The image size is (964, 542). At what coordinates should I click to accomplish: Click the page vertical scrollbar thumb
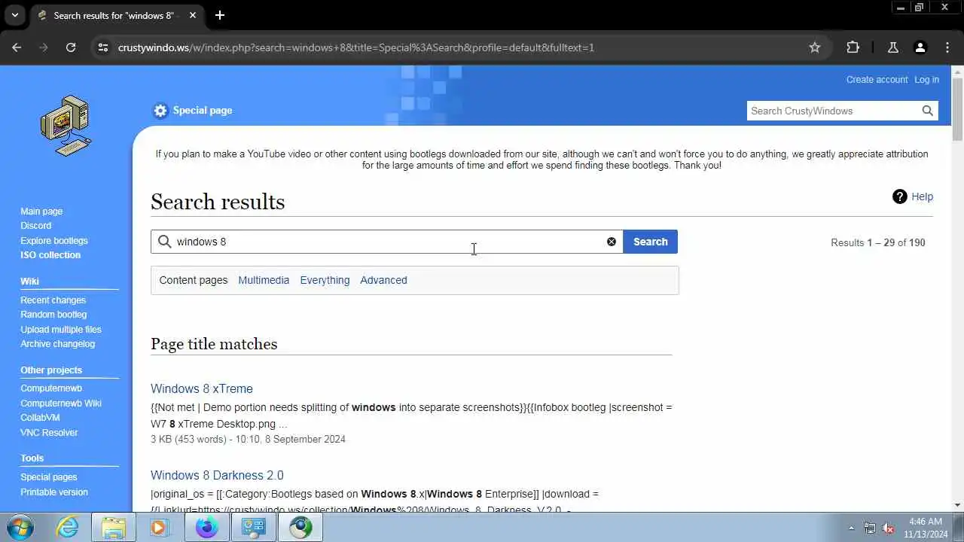point(957,108)
